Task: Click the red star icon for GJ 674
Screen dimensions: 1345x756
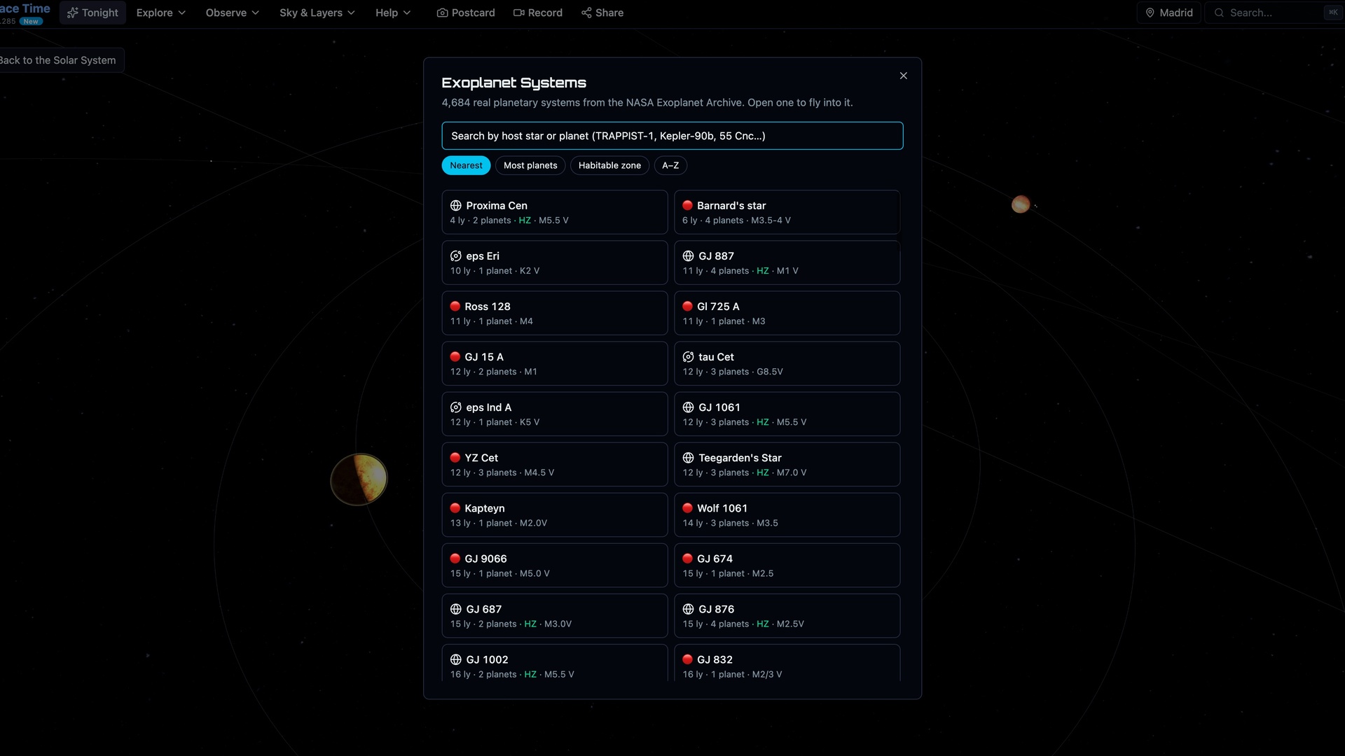Action: [x=688, y=558]
